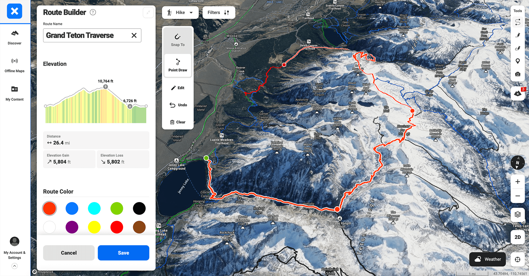Click the compass north indicator
Viewport: 529px width, 276px height.
pos(518,163)
